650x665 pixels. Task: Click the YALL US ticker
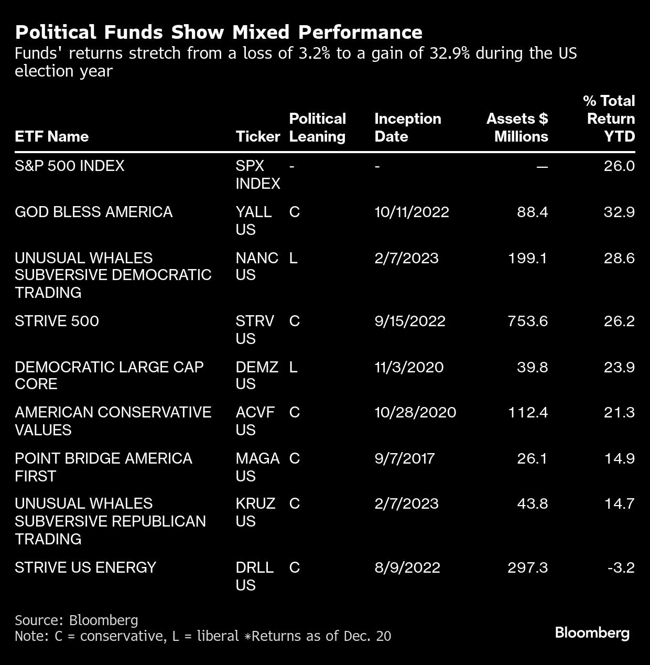(254, 221)
